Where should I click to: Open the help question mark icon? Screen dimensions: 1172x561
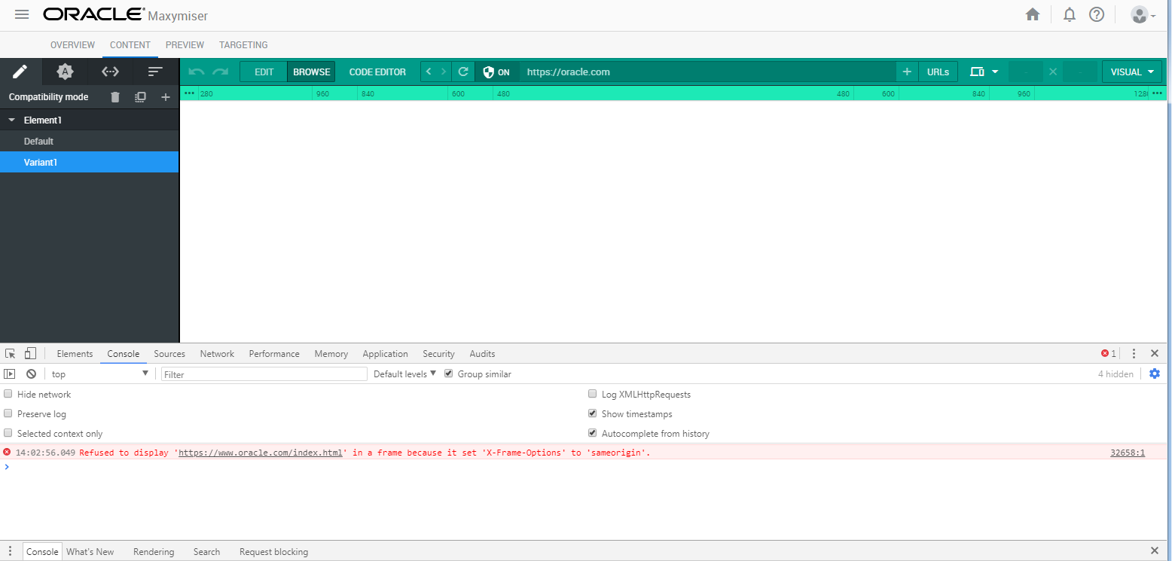(1097, 15)
